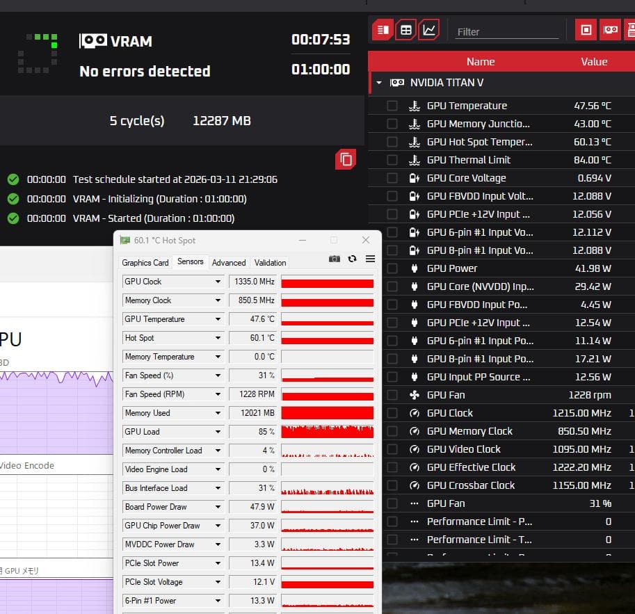Open the GPU Load sensor dropdown
The image size is (635, 614).
(x=218, y=432)
